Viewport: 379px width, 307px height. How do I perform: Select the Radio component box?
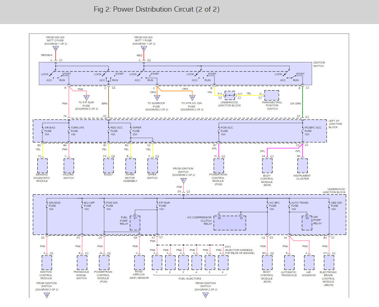[108, 166]
